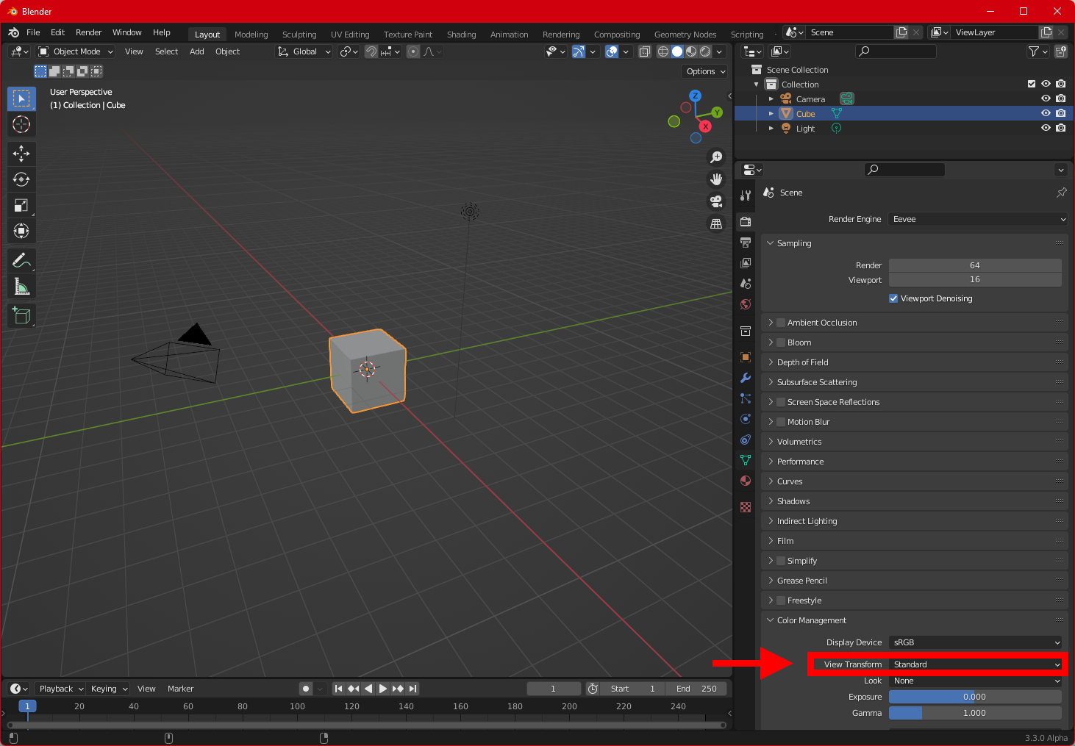Open the File menu
Image resolution: width=1075 pixels, height=746 pixels.
coord(33,32)
